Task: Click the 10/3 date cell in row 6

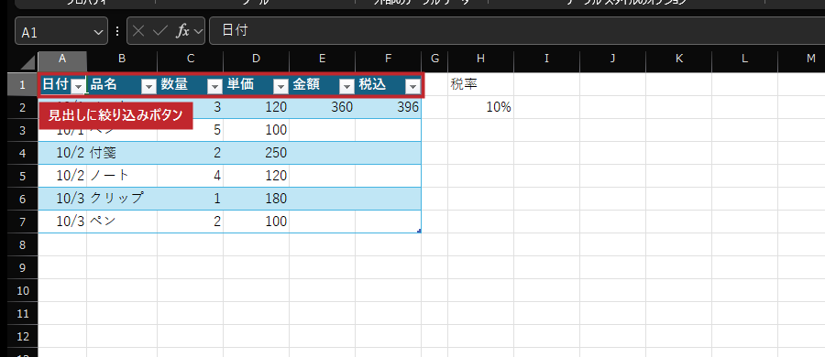Action: 62,199
